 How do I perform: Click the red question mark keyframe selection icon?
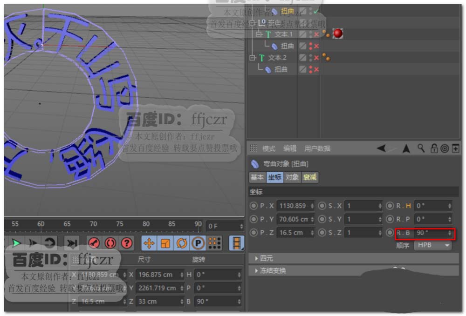[x=127, y=243]
